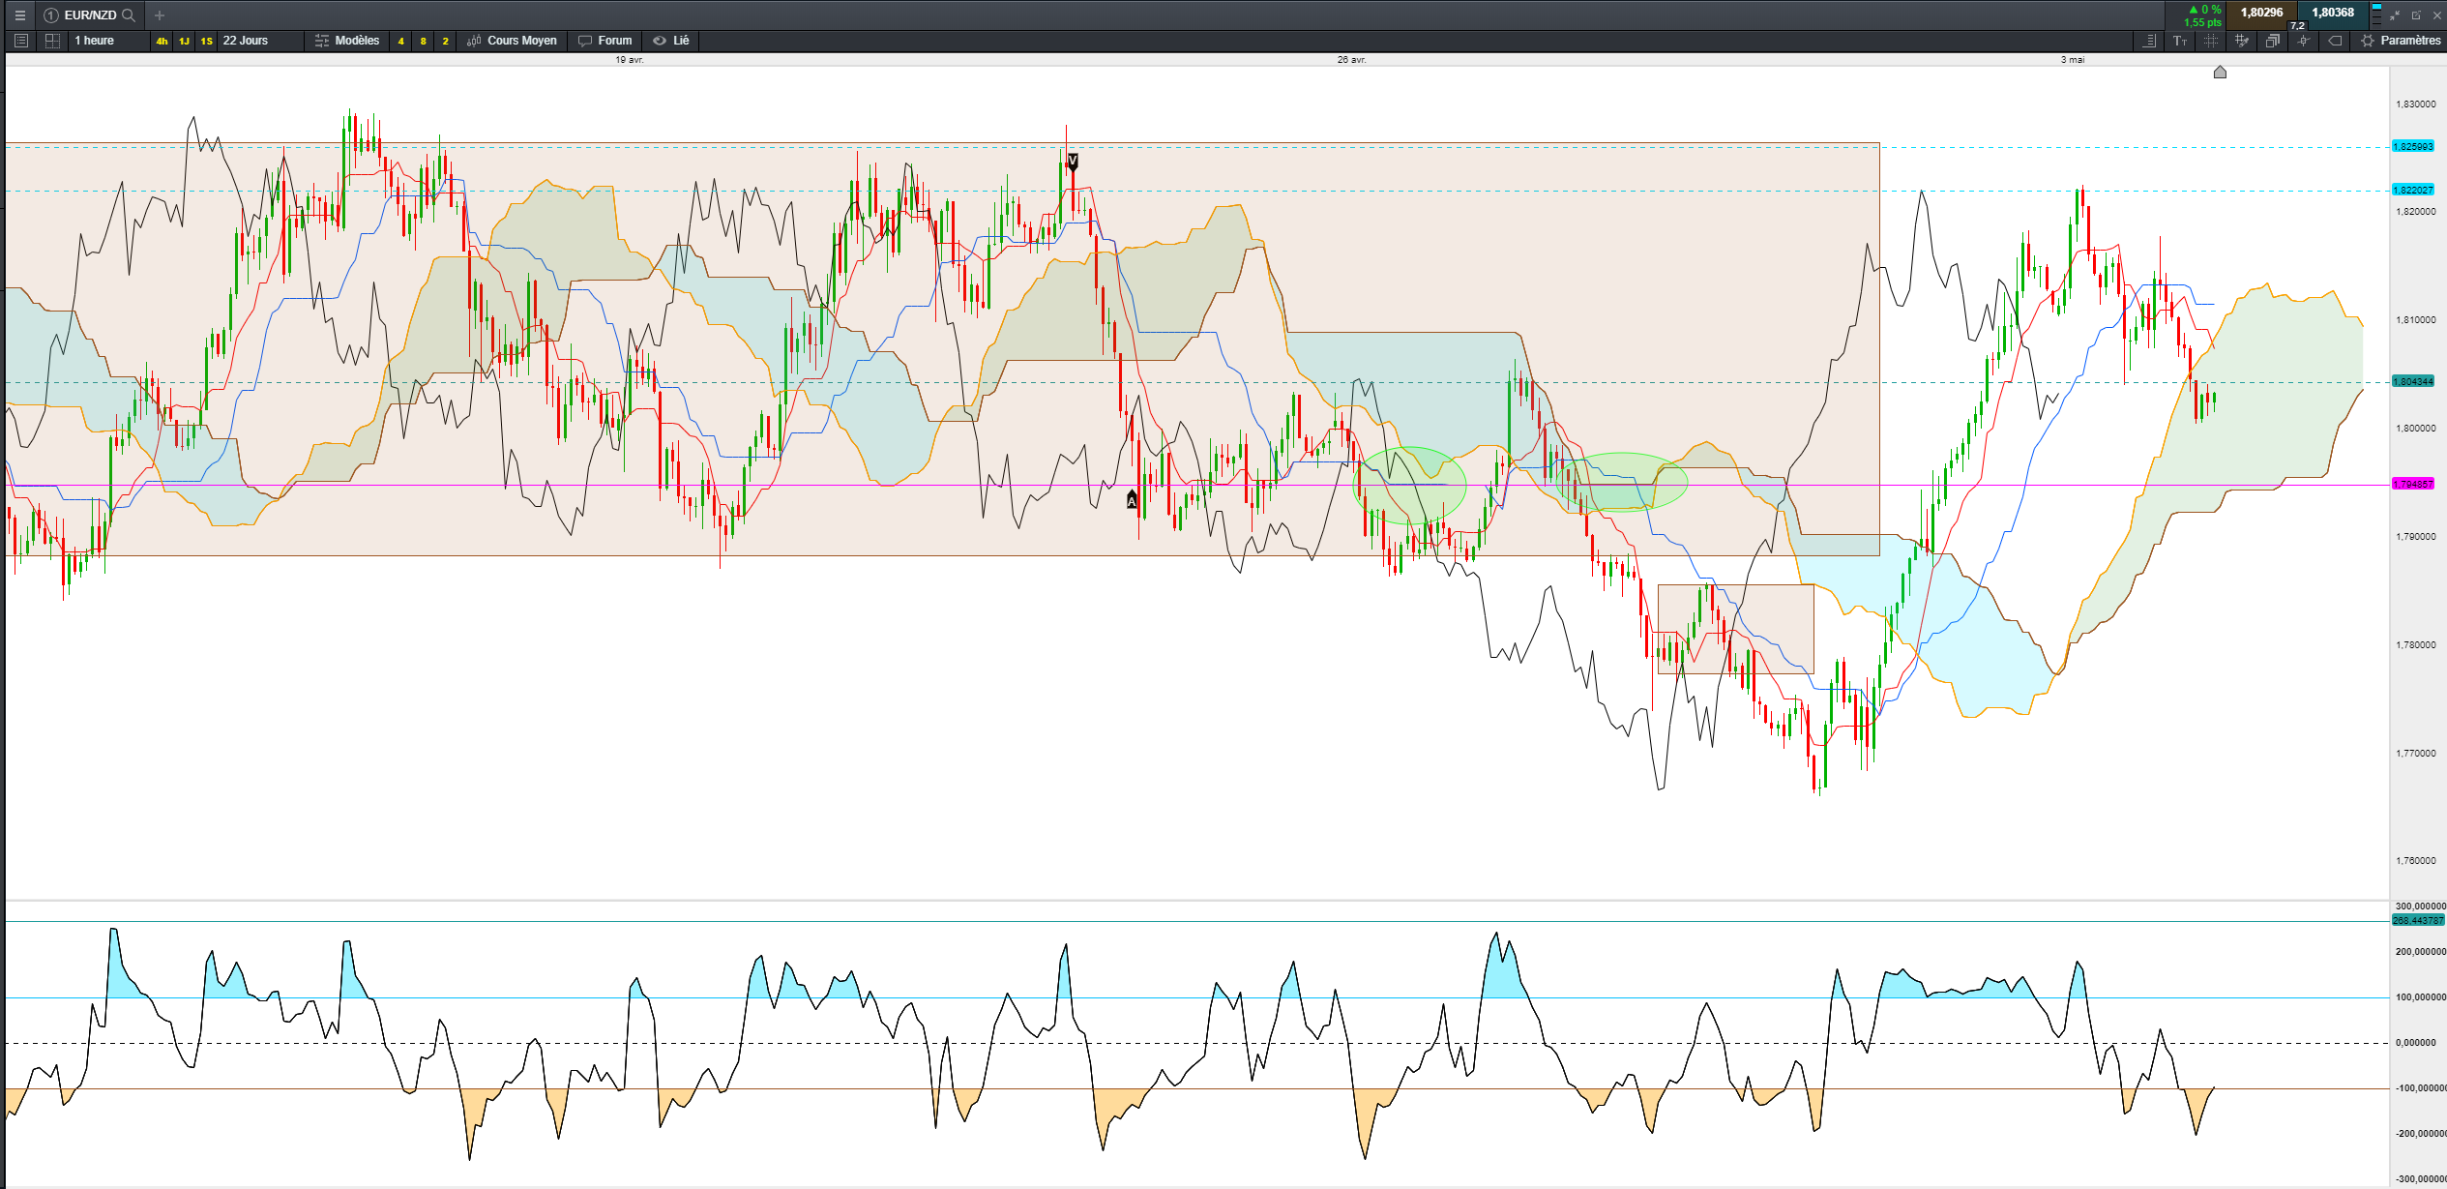This screenshot has height=1189, width=2447.
Task: Select the 1S timeframe shortcut
Action: click(x=206, y=41)
